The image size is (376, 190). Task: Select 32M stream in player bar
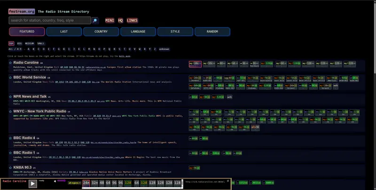(x=95, y=183)
